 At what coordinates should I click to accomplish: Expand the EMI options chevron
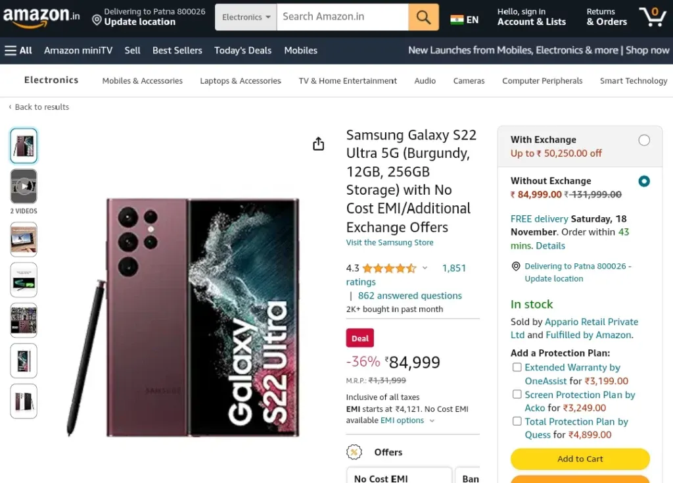[x=432, y=421]
